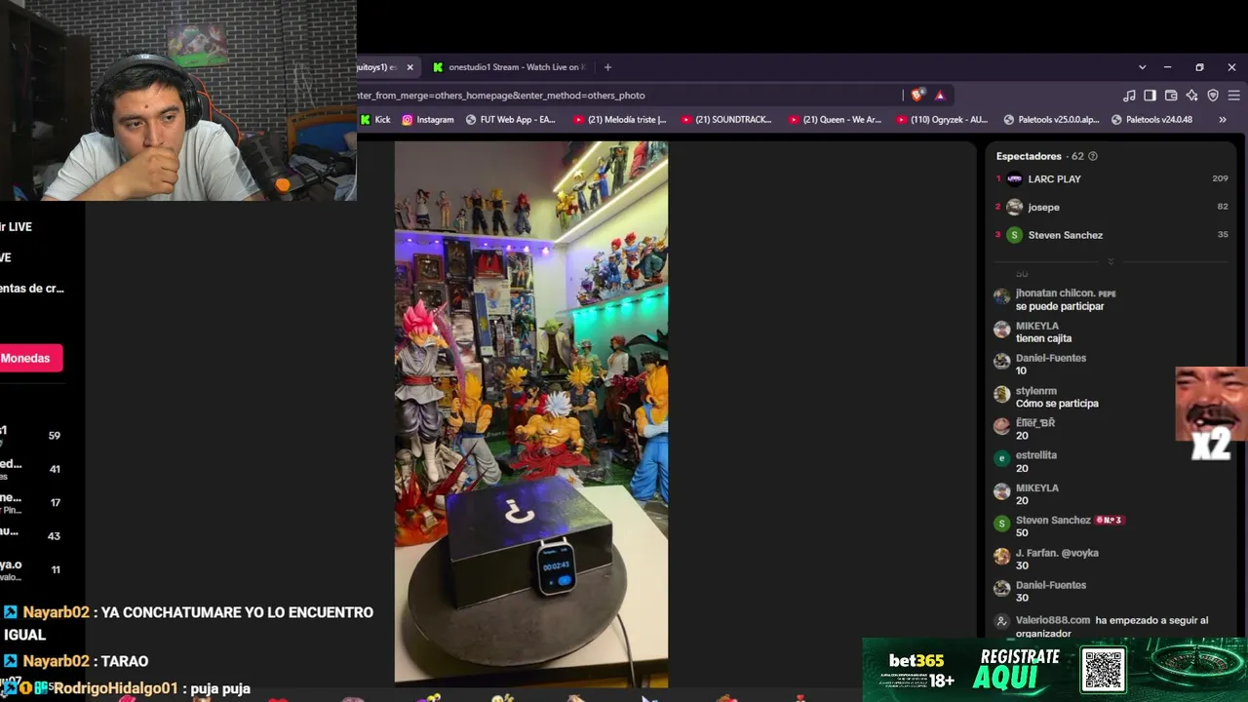Click the live stream video of figurines
Screen dimensions: 1248x702
point(531,413)
